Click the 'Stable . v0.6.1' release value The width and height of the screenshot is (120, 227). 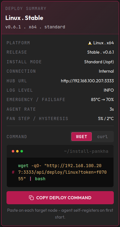point(100,52)
